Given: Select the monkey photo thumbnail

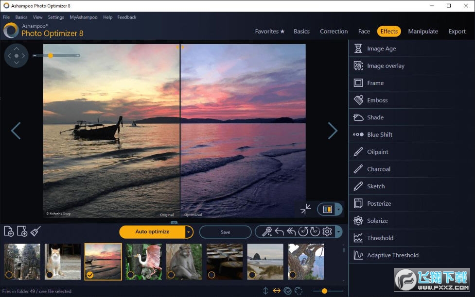Looking at the screenshot, I should [184, 261].
